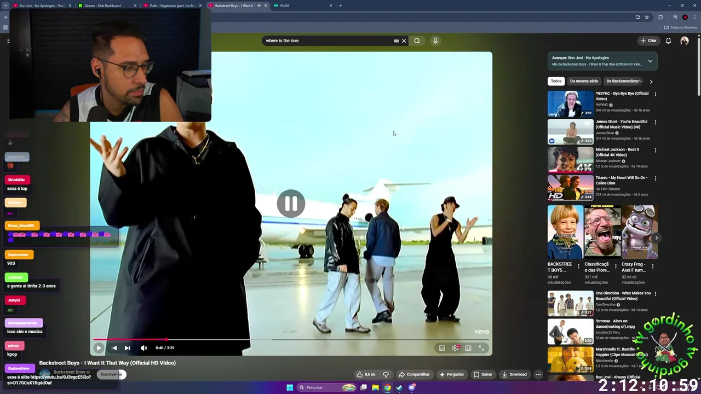Click the play button in the player bar
Image resolution: width=701 pixels, height=394 pixels.
tap(99, 347)
